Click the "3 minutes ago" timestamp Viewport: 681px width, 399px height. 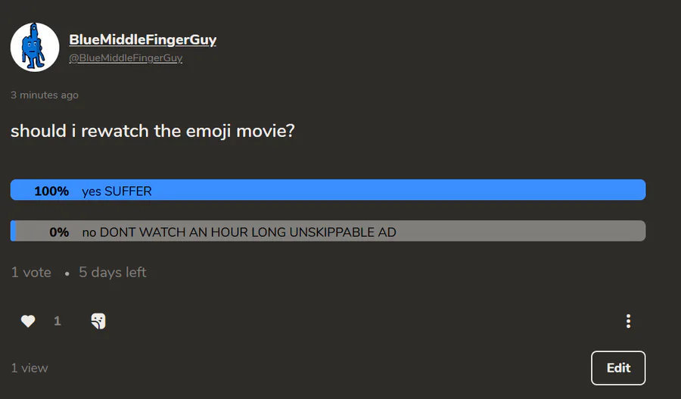pos(45,95)
